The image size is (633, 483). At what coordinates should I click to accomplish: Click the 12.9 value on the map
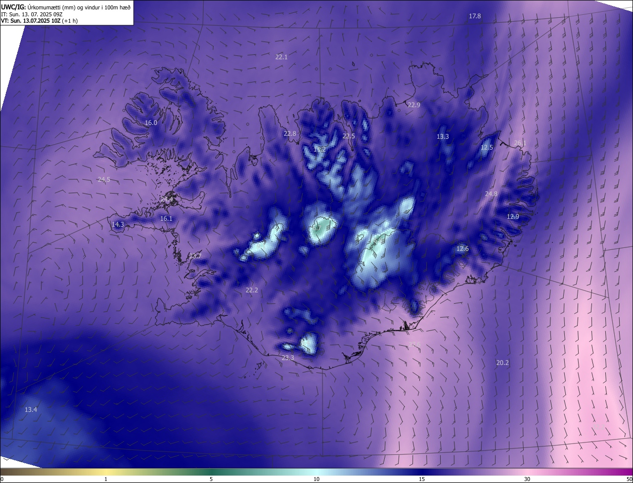point(513,217)
